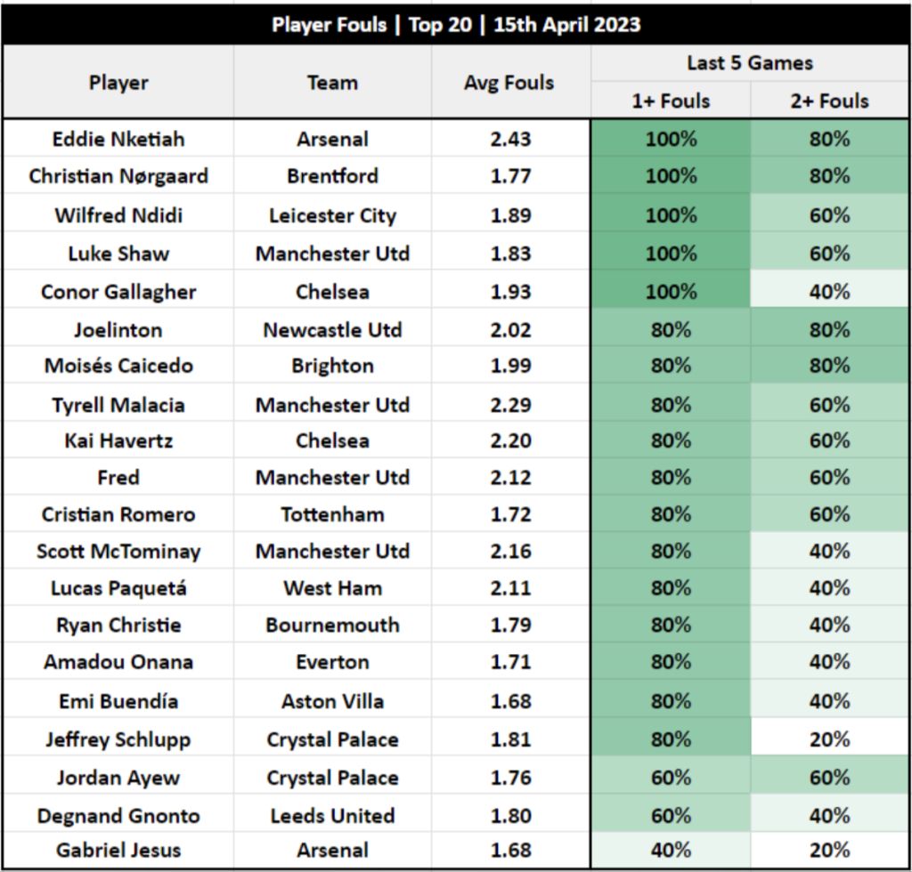Click the Moisés Caicedo name cell
This screenshot has height=872, width=912.
[118, 366]
